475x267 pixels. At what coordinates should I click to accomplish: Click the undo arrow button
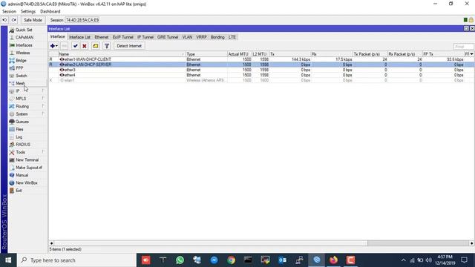click(5, 20)
